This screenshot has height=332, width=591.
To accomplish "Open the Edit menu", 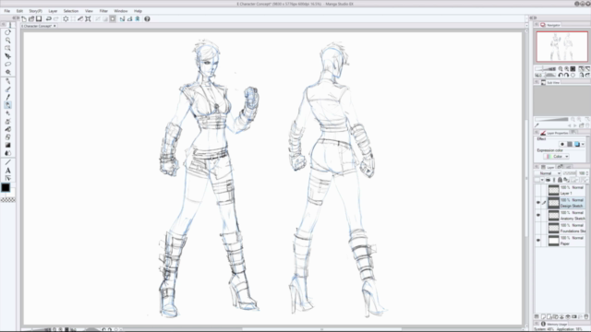I will click(19, 11).
